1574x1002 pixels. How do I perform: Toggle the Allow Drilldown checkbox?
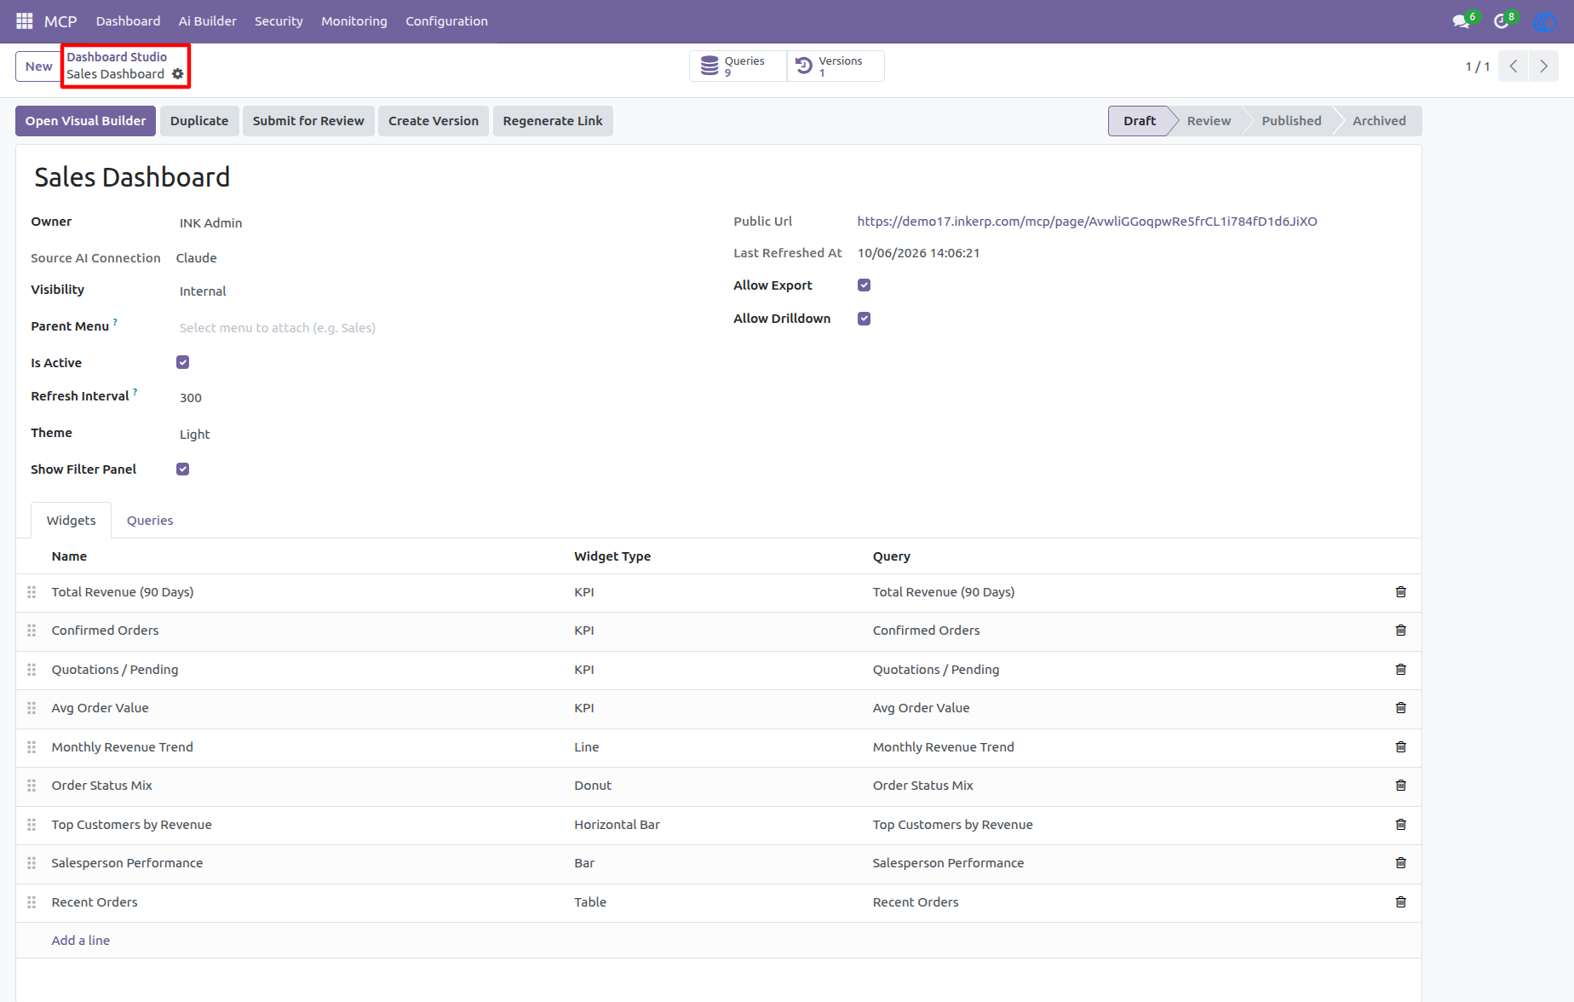(x=864, y=319)
